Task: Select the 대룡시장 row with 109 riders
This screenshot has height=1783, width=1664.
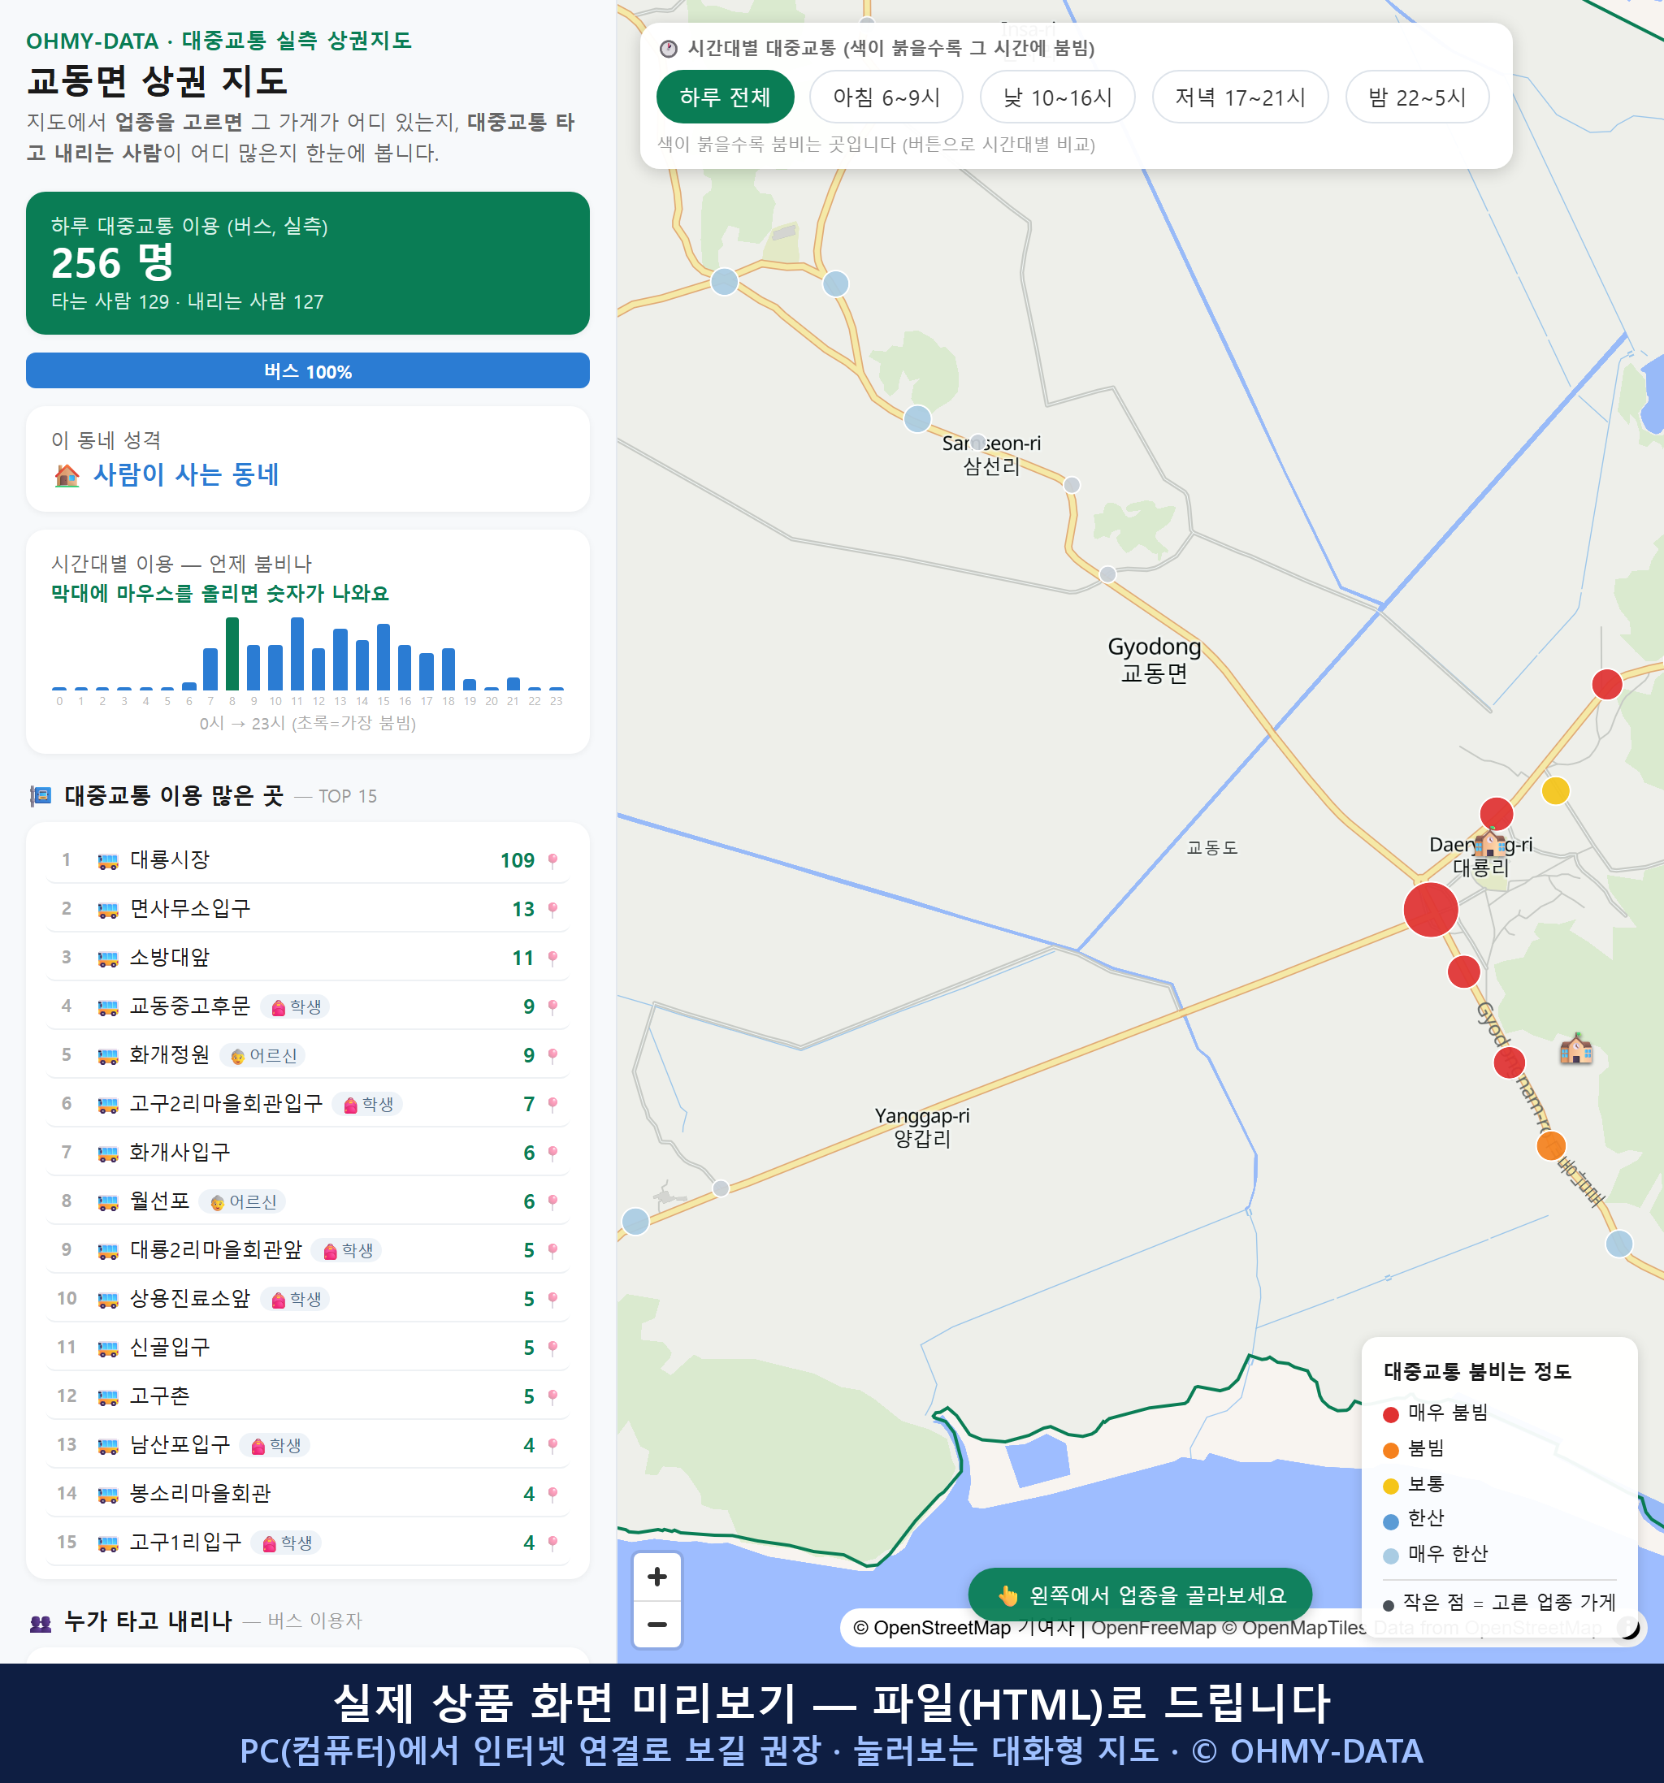Action: (308, 860)
